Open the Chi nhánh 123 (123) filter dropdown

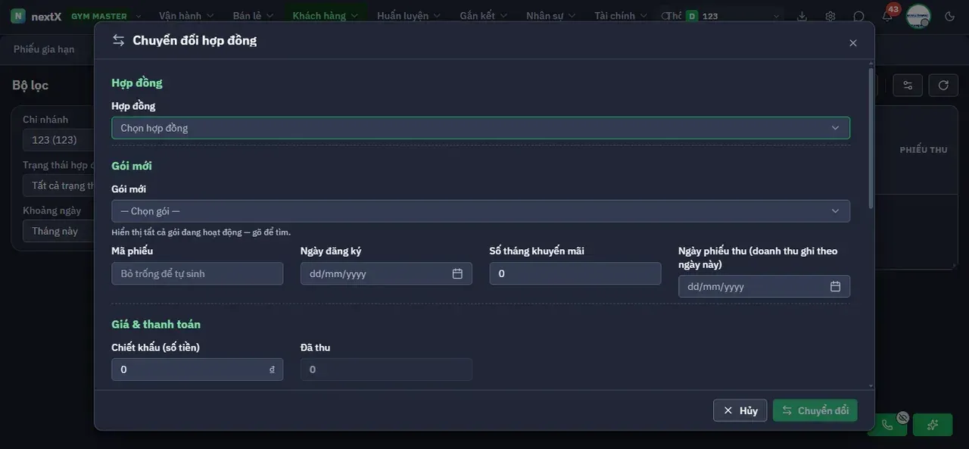59,140
